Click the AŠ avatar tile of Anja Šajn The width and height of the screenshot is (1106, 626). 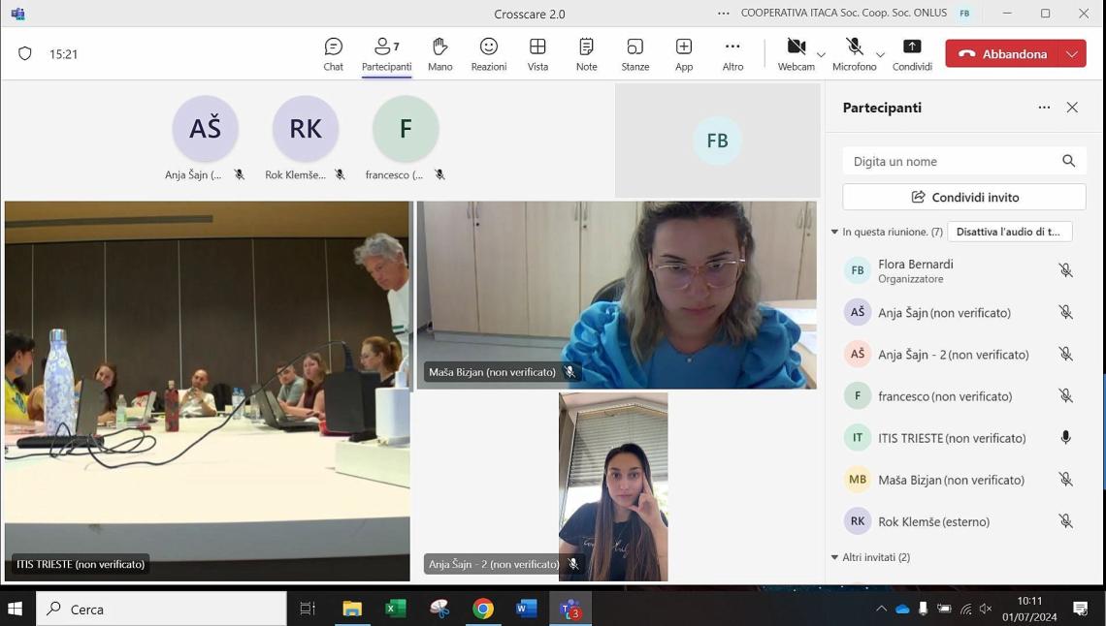pyautogui.click(x=206, y=129)
